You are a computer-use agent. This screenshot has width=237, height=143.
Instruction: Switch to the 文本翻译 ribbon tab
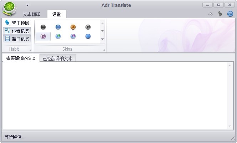pos(31,14)
